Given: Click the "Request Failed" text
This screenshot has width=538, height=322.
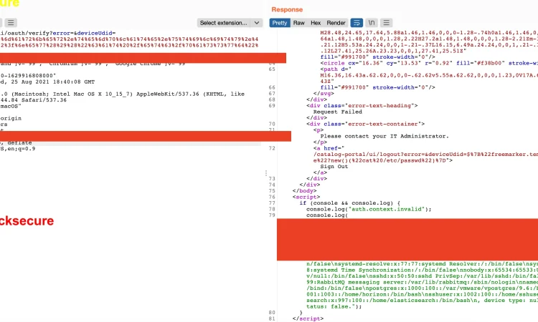Looking at the screenshot, I should [338, 112].
